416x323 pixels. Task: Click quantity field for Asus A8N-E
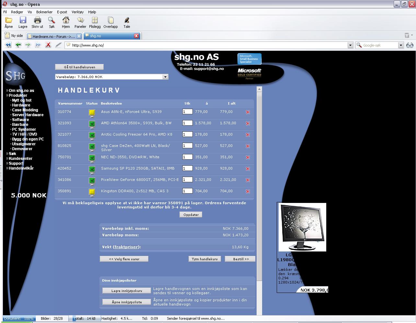(x=187, y=112)
